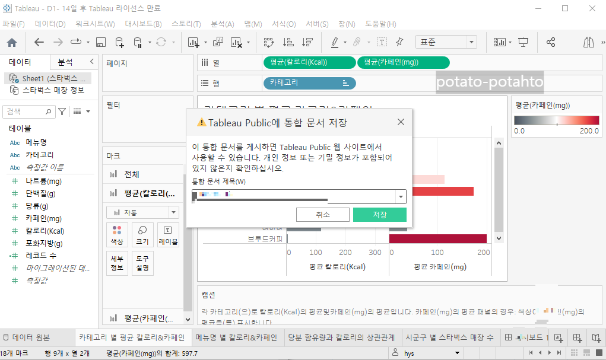
Task: Add new worksheet tab icon
Action: (558, 337)
